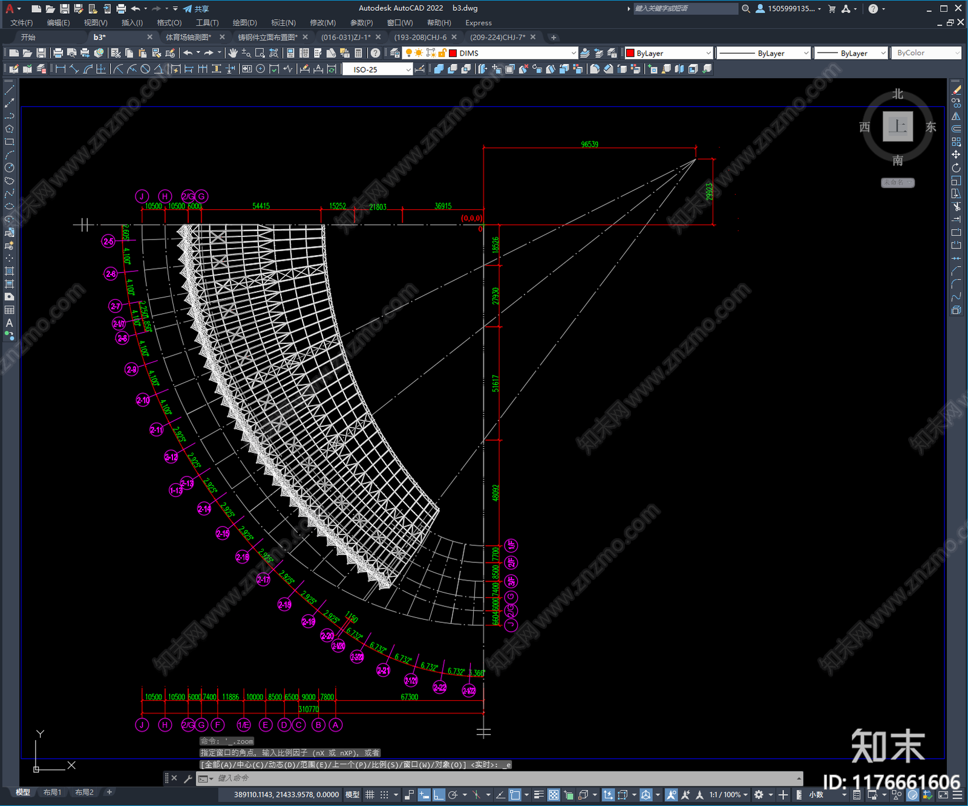Viewport: 968px width, 806px height.
Task: Click the red color swatch in layer dropdown
Action: click(x=453, y=53)
